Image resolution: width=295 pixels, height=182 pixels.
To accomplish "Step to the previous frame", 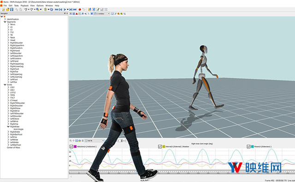I will (60, 9).
